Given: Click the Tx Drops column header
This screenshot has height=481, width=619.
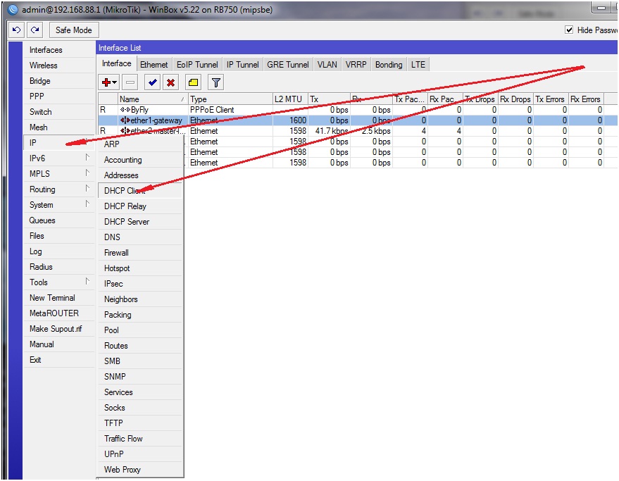Looking at the screenshot, I should click(480, 99).
